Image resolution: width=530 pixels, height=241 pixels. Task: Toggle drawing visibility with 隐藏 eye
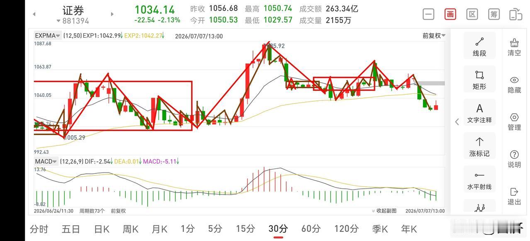[x=514, y=84]
